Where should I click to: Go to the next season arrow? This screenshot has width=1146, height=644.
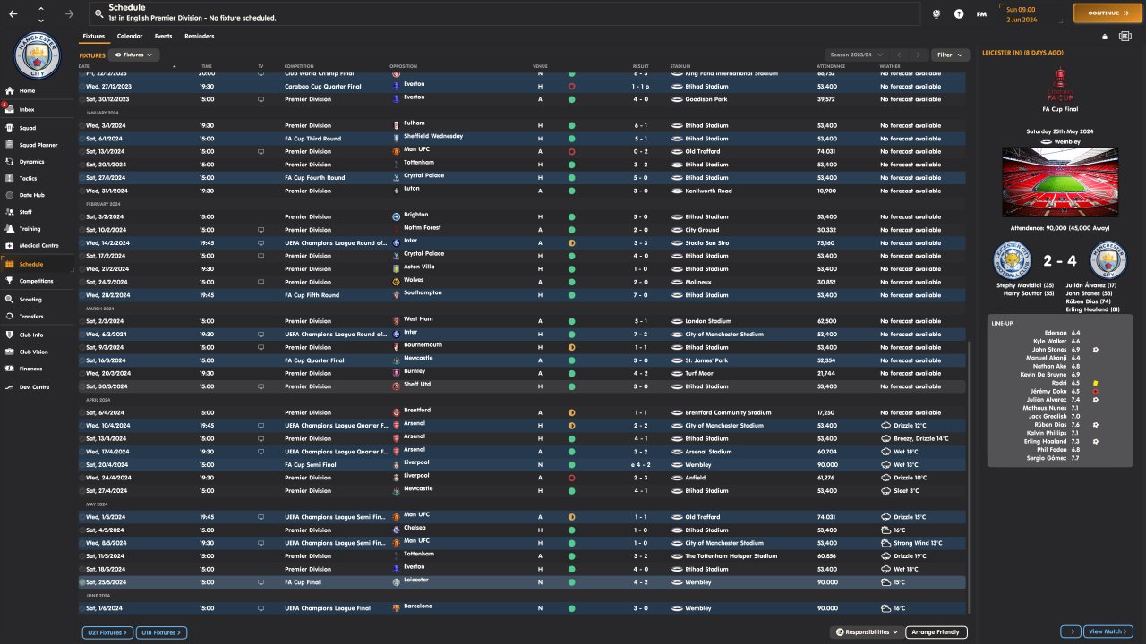[918, 55]
